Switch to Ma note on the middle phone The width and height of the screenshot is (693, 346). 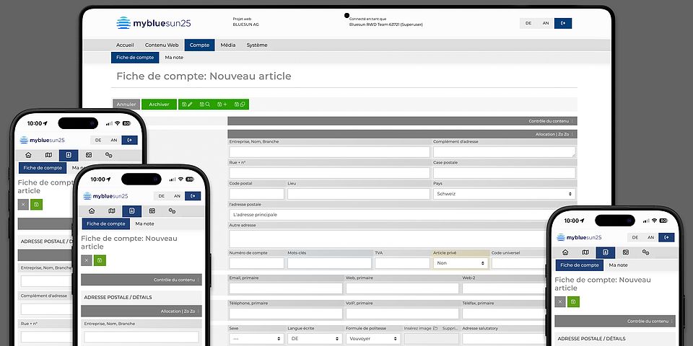pyautogui.click(x=144, y=223)
